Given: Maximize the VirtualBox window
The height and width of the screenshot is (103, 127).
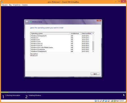Looking at the screenshot, I should click(119, 1).
